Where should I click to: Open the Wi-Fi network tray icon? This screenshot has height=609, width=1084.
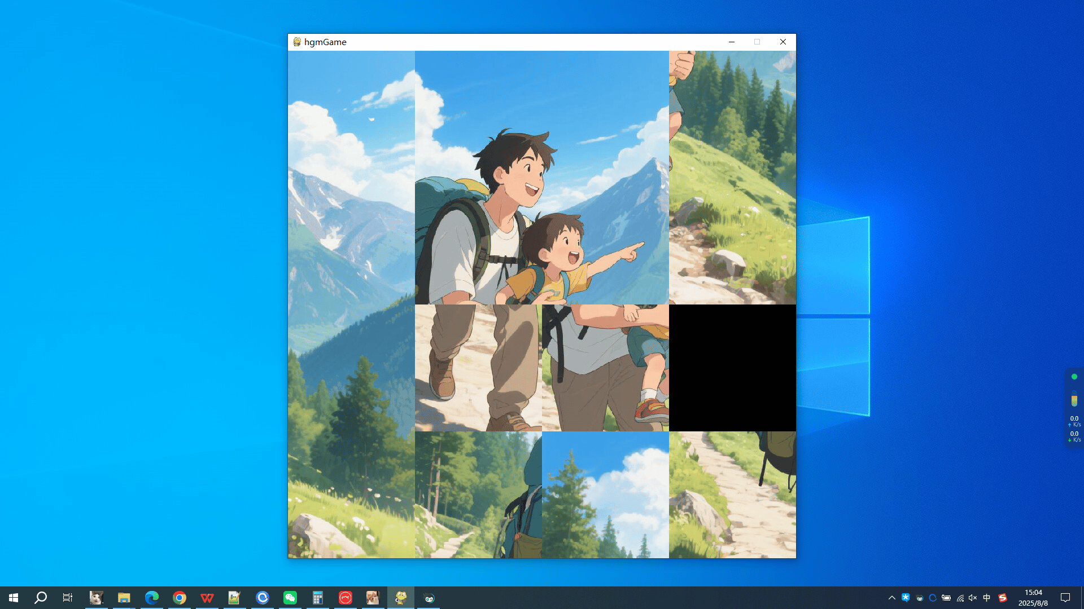[960, 598]
